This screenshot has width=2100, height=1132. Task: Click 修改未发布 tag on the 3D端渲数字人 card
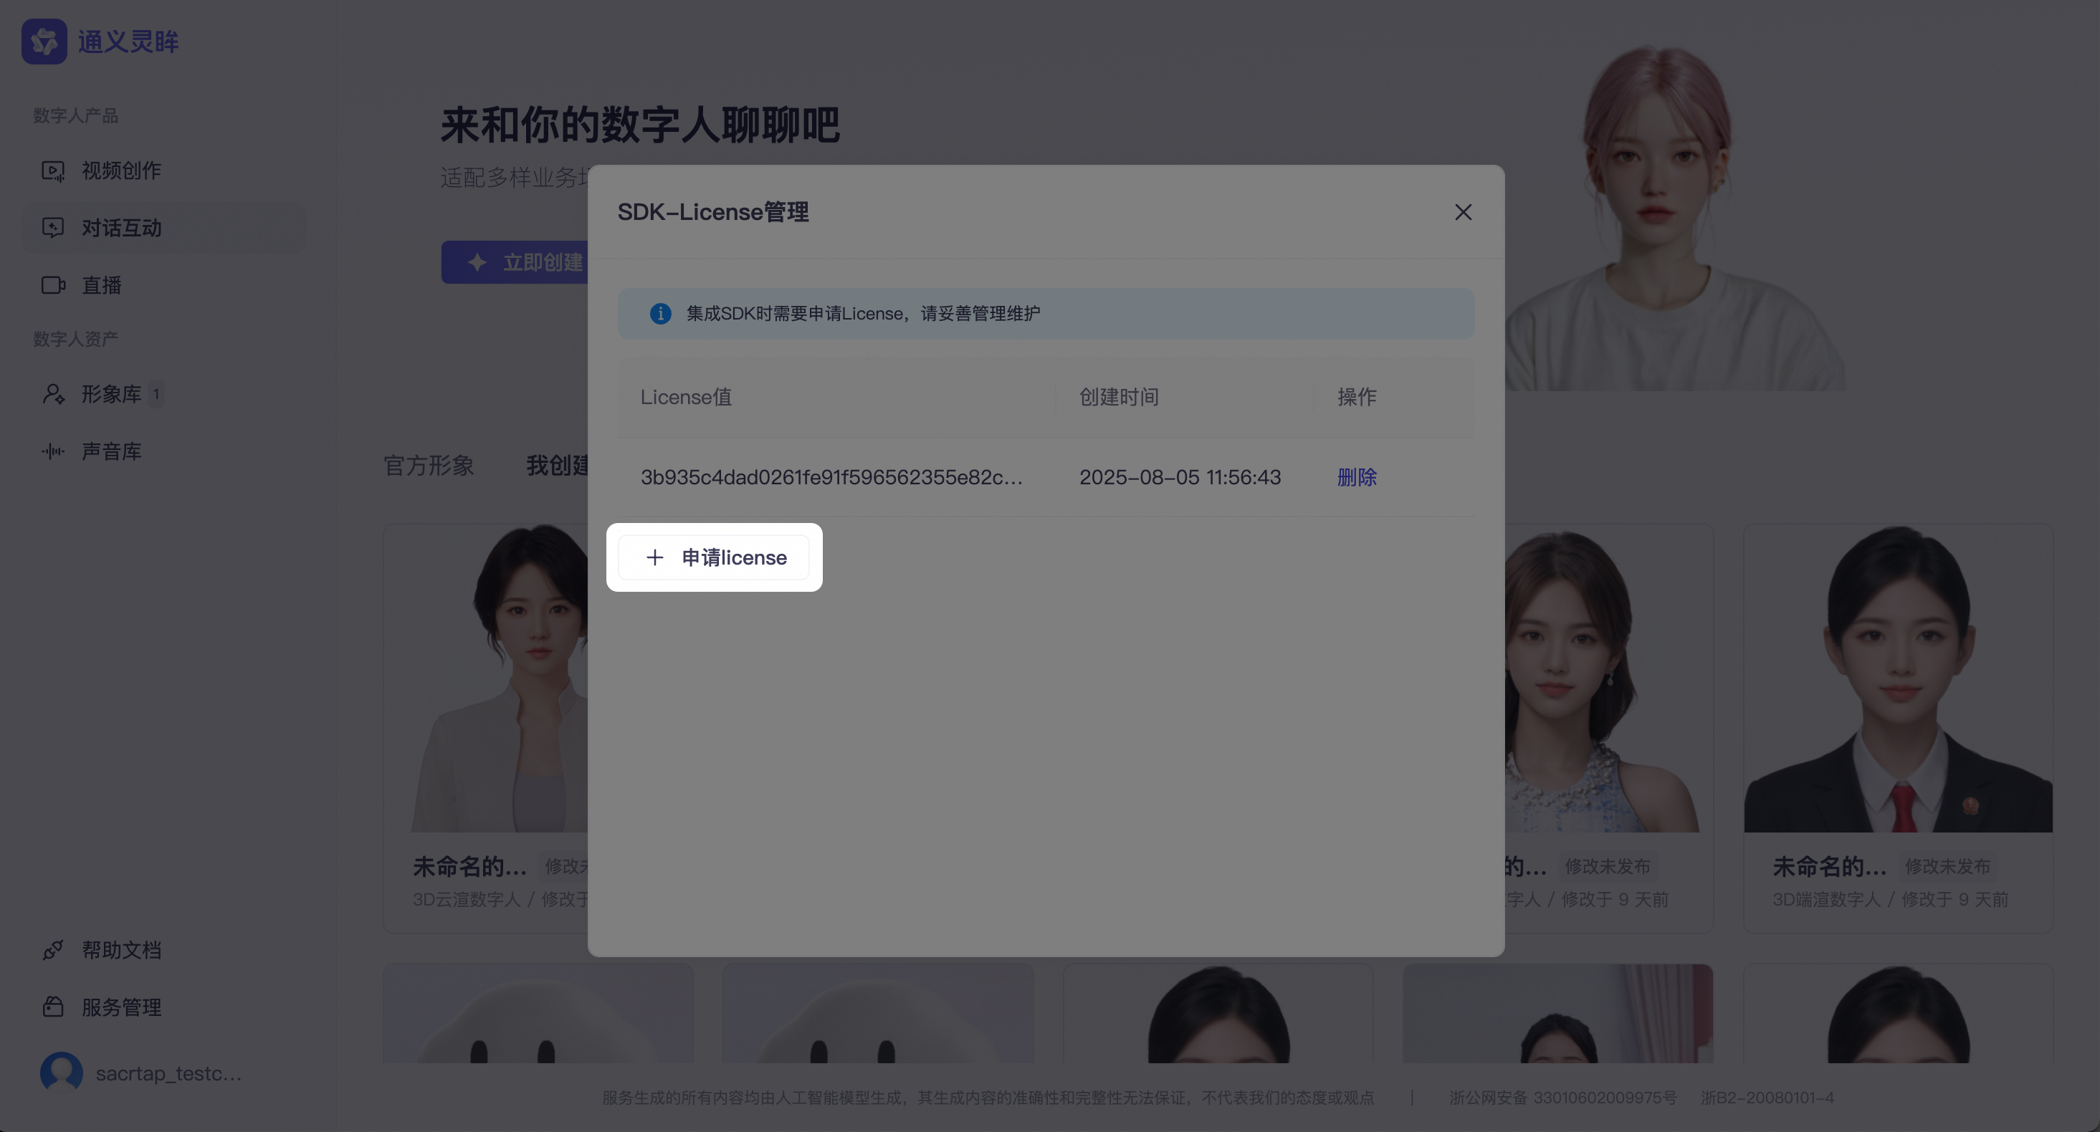pos(1947,866)
